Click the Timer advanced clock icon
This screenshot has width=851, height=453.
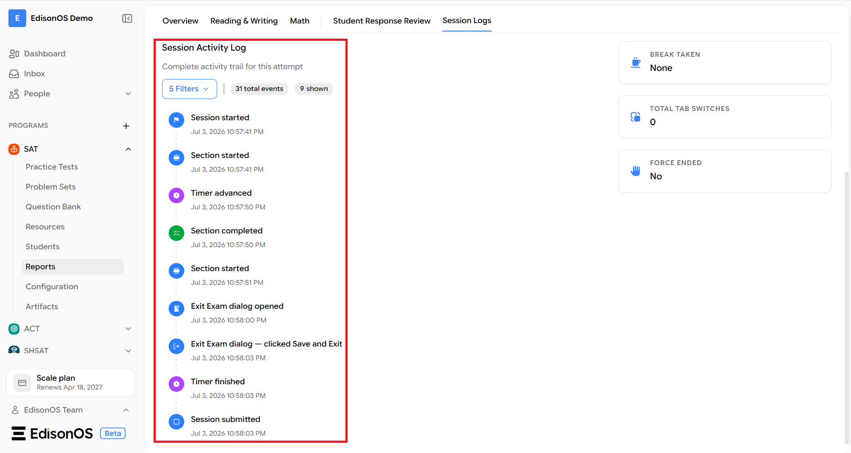point(176,195)
